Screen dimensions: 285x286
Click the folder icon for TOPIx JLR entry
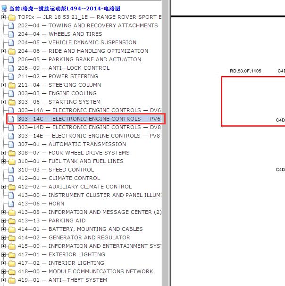click(12, 17)
